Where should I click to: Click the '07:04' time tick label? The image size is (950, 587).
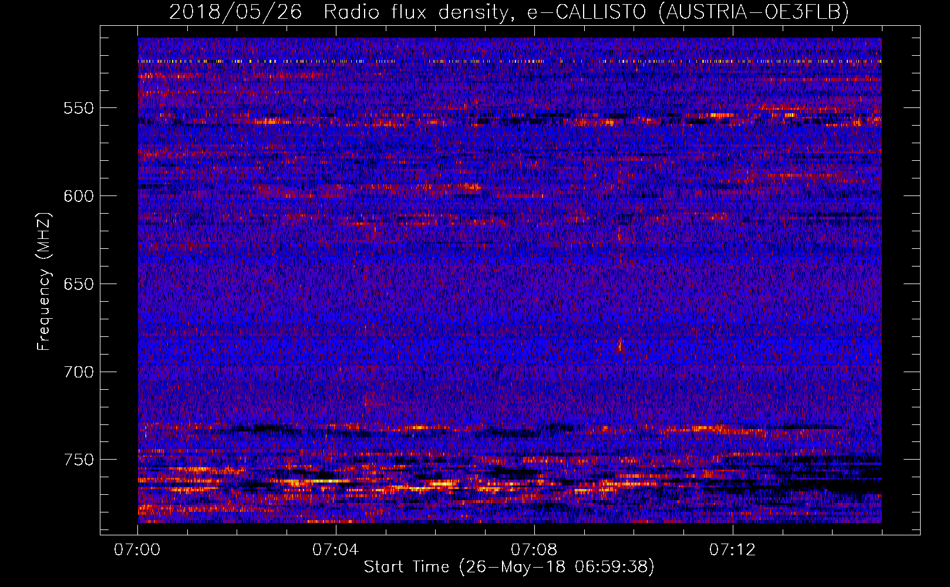tap(335, 550)
